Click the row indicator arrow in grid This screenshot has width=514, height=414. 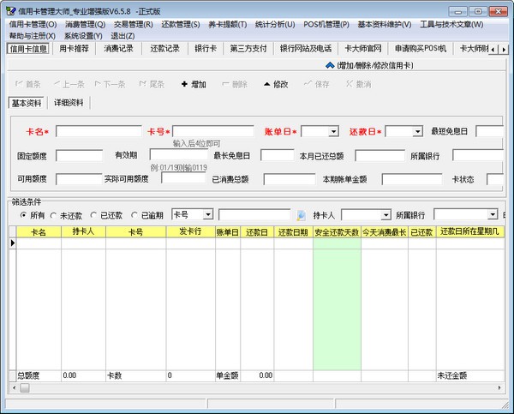tap(13, 243)
